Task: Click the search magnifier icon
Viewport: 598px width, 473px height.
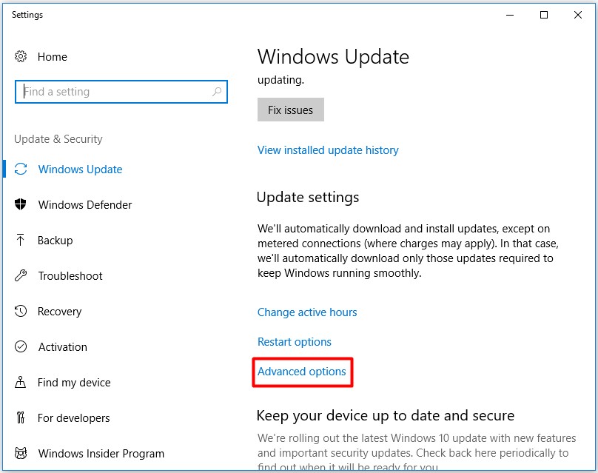Action: [x=217, y=92]
